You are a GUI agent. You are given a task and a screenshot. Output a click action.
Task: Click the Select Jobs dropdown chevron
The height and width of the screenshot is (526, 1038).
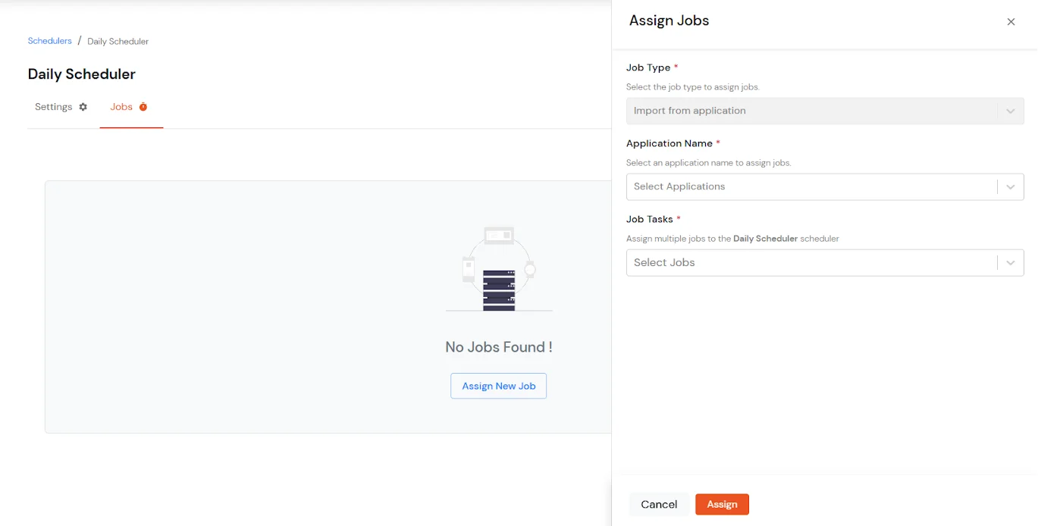(1010, 262)
